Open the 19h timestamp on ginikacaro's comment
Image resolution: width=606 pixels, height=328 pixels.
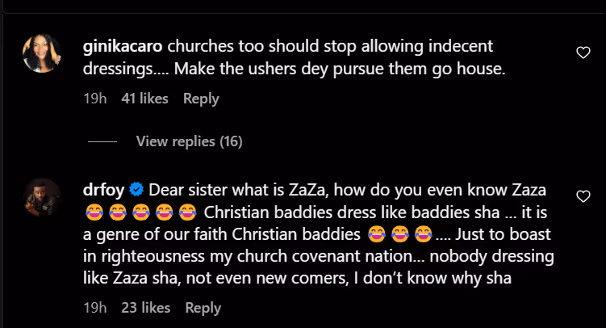[95, 99]
